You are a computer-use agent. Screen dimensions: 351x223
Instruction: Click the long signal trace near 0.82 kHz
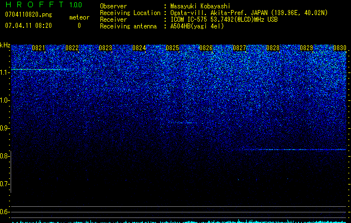coord(295,149)
